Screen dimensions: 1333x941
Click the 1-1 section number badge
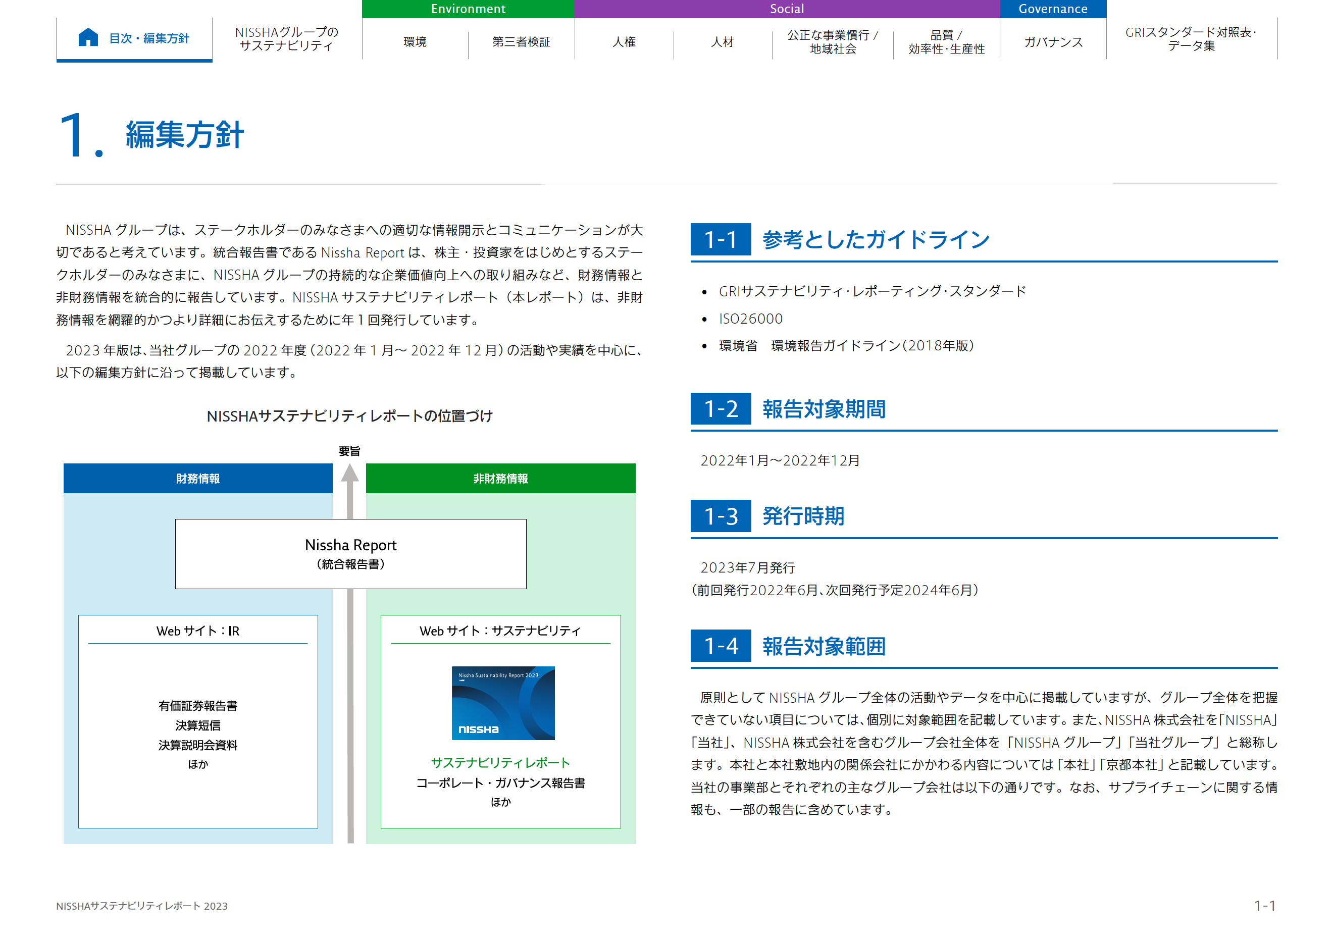[x=721, y=239]
